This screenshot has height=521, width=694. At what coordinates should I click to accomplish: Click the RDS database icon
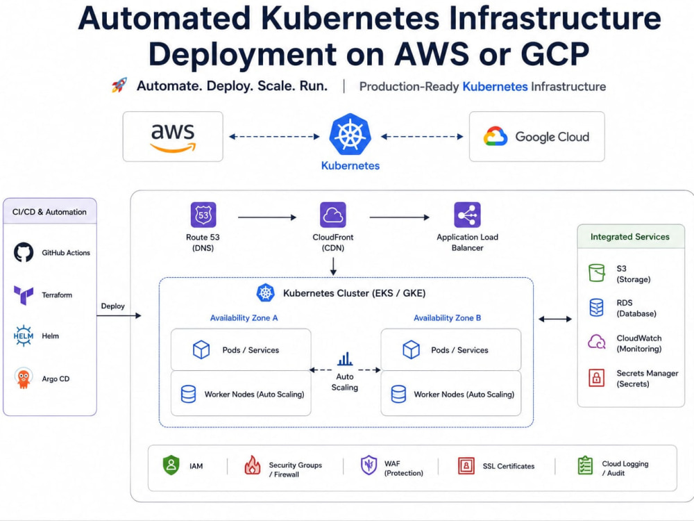pos(597,308)
